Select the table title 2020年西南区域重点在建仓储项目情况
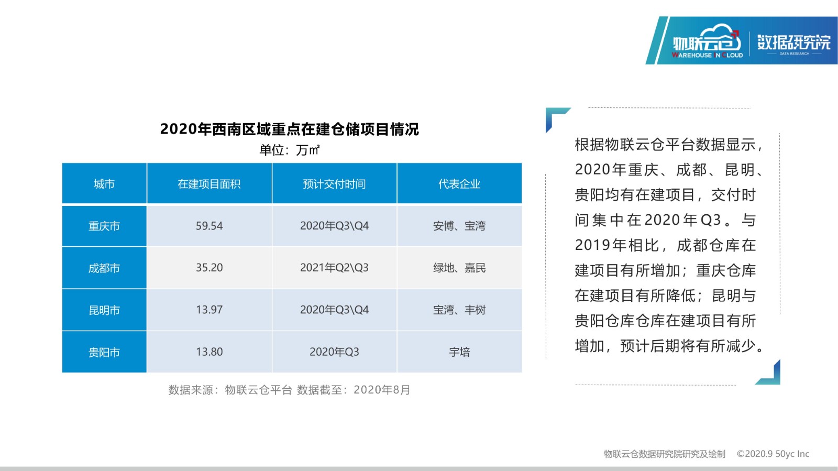 (290, 129)
